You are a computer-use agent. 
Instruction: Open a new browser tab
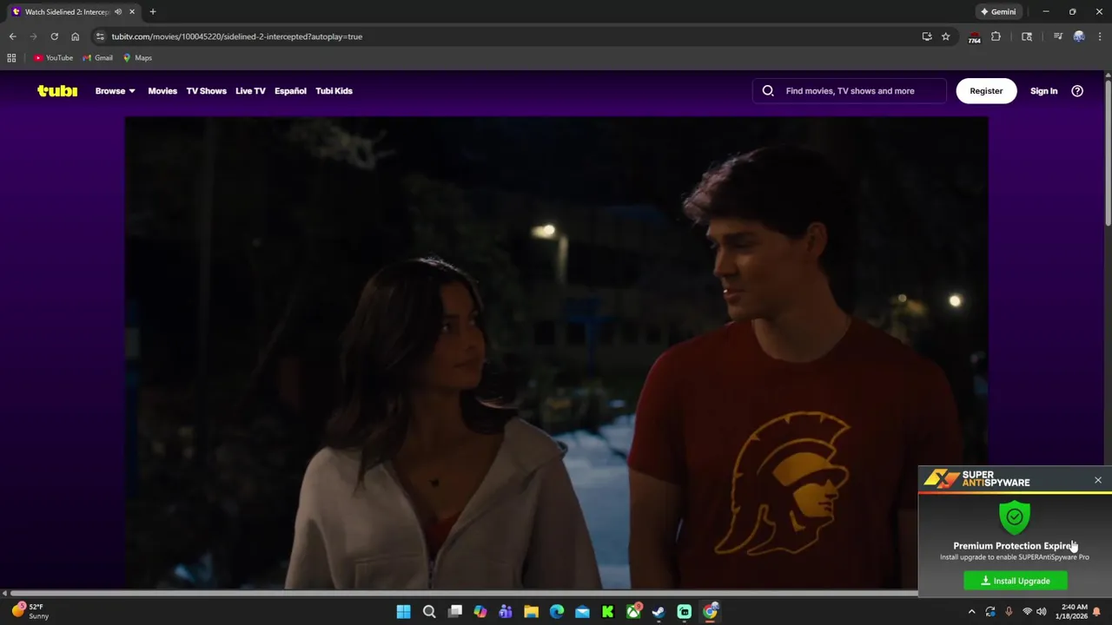point(153,11)
